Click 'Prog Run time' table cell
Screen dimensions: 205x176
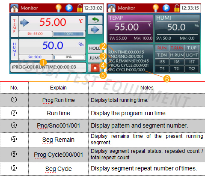59,100
